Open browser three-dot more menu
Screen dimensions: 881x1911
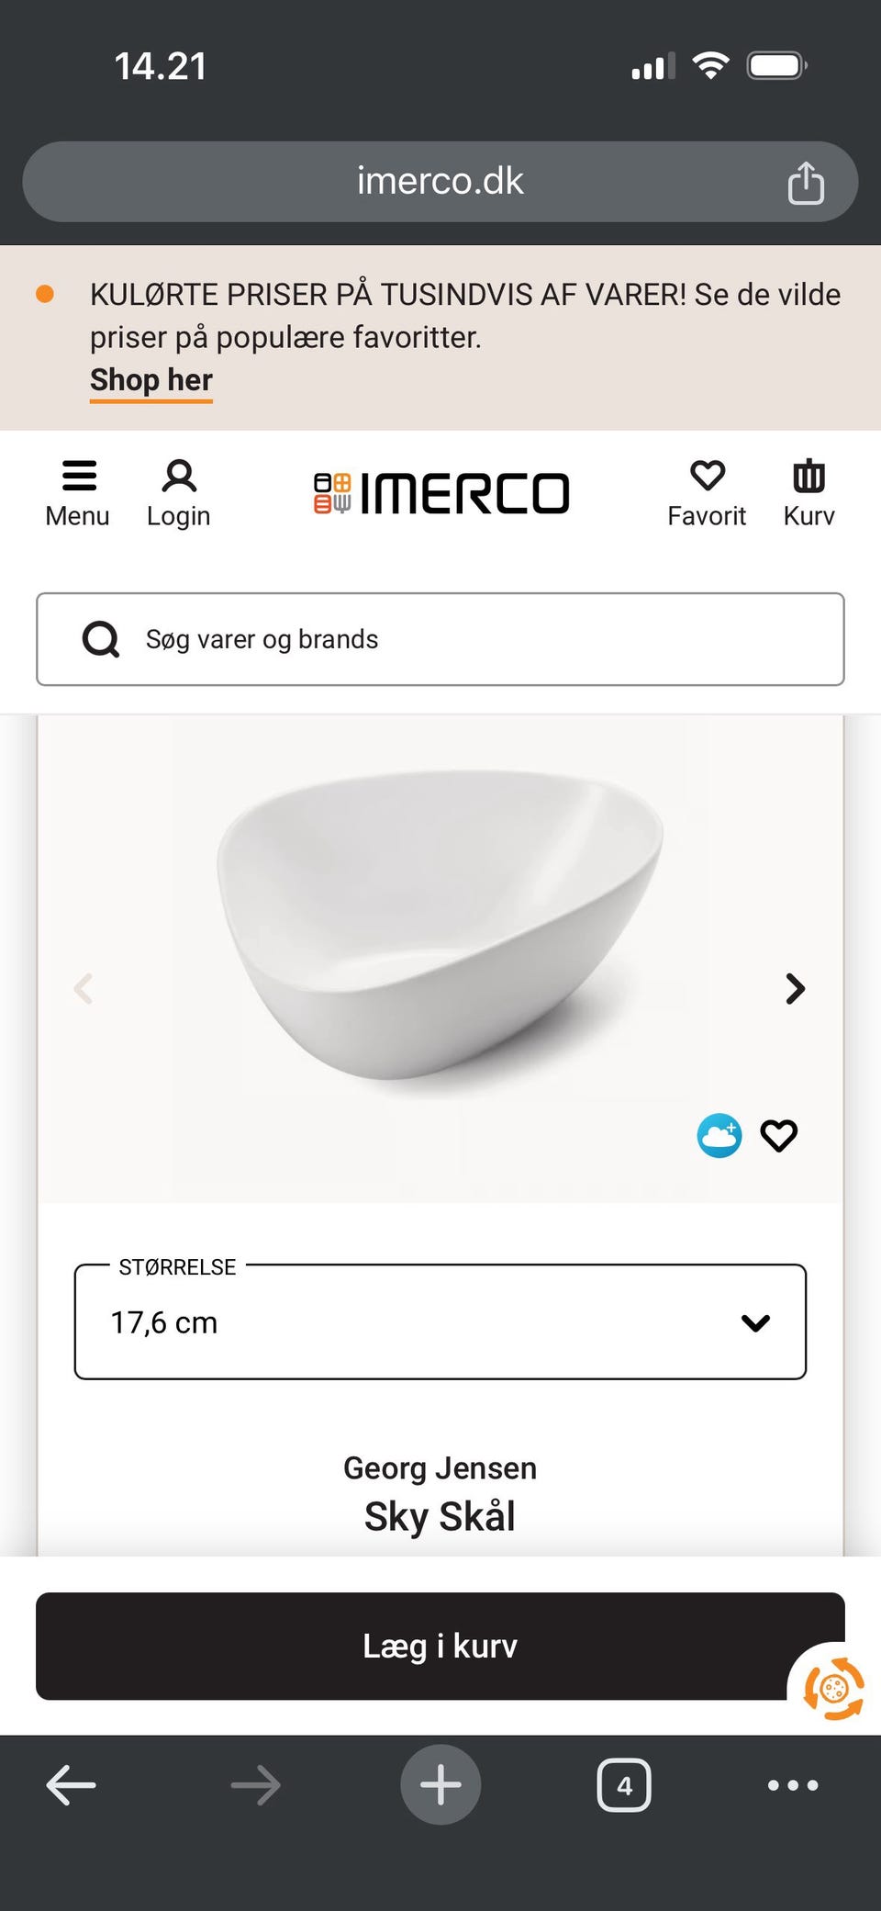pos(793,1785)
